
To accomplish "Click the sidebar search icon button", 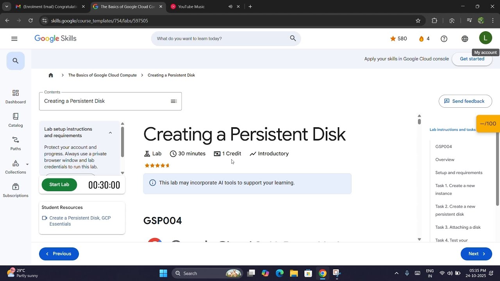I will point(16,61).
